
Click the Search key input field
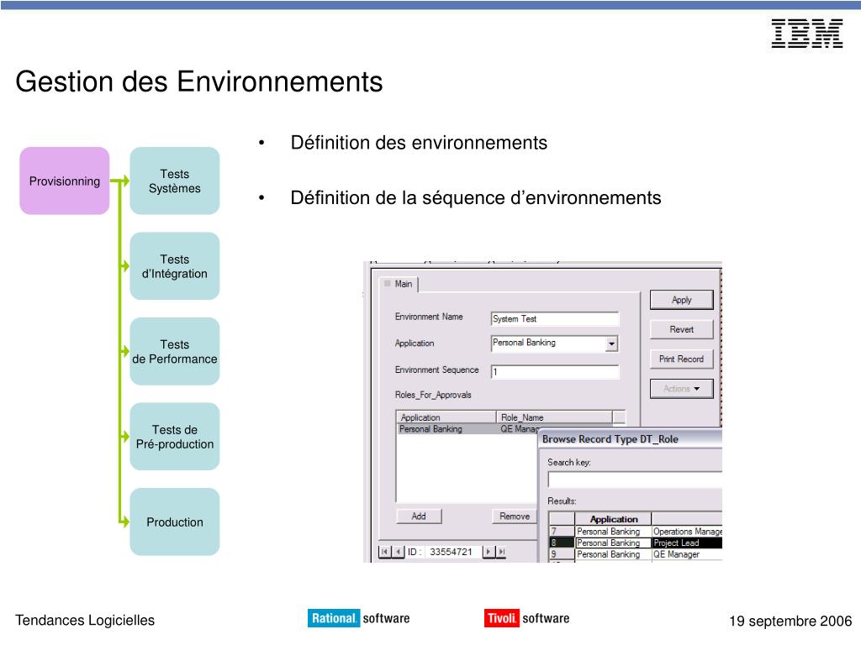(635, 480)
